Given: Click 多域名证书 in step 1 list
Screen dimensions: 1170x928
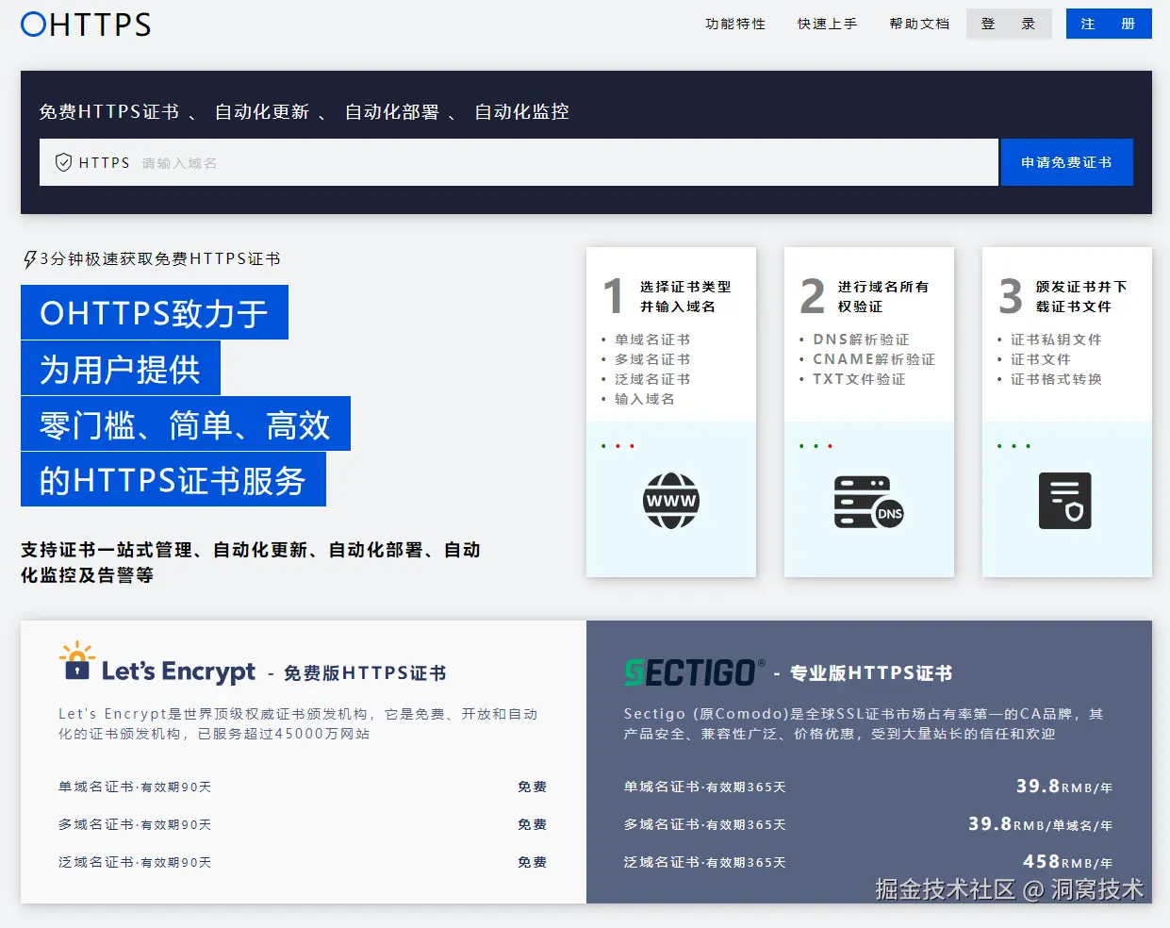Looking at the screenshot, I should coord(652,359).
